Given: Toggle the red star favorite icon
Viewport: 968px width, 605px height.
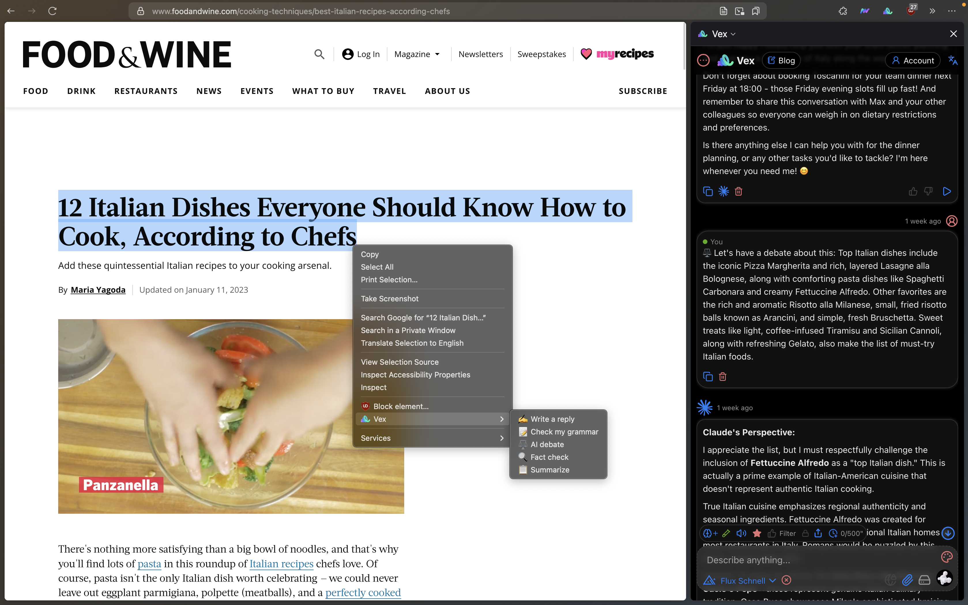Looking at the screenshot, I should [757, 533].
